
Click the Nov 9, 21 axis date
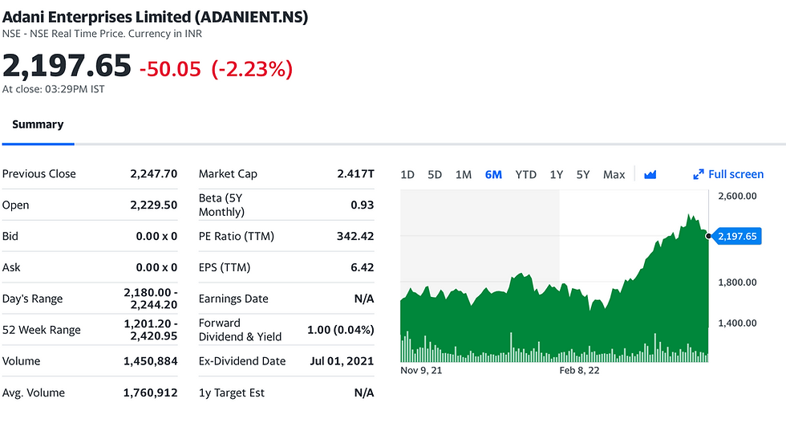(421, 371)
